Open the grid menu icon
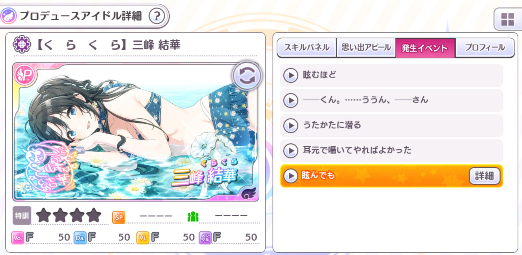 click(507, 19)
